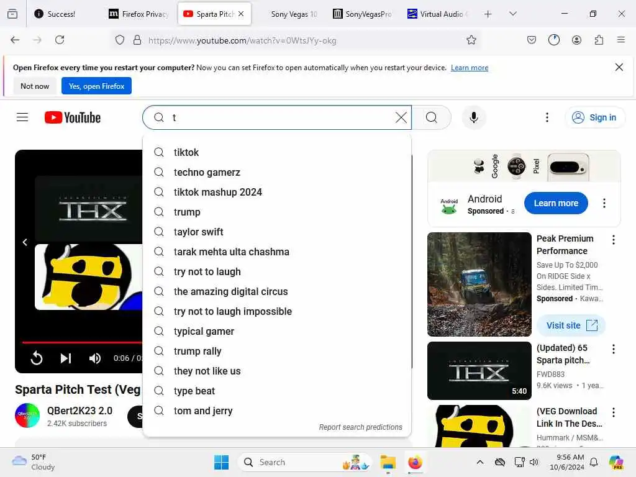Dismiss the Firefox startup notification bar
Viewport: 636px width, 477px height.
click(619, 67)
